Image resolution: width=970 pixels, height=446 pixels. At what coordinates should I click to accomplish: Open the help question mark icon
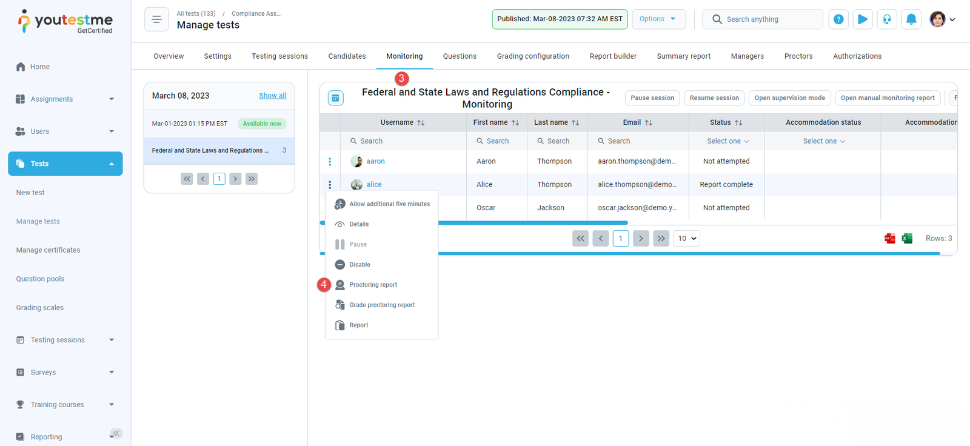838,19
